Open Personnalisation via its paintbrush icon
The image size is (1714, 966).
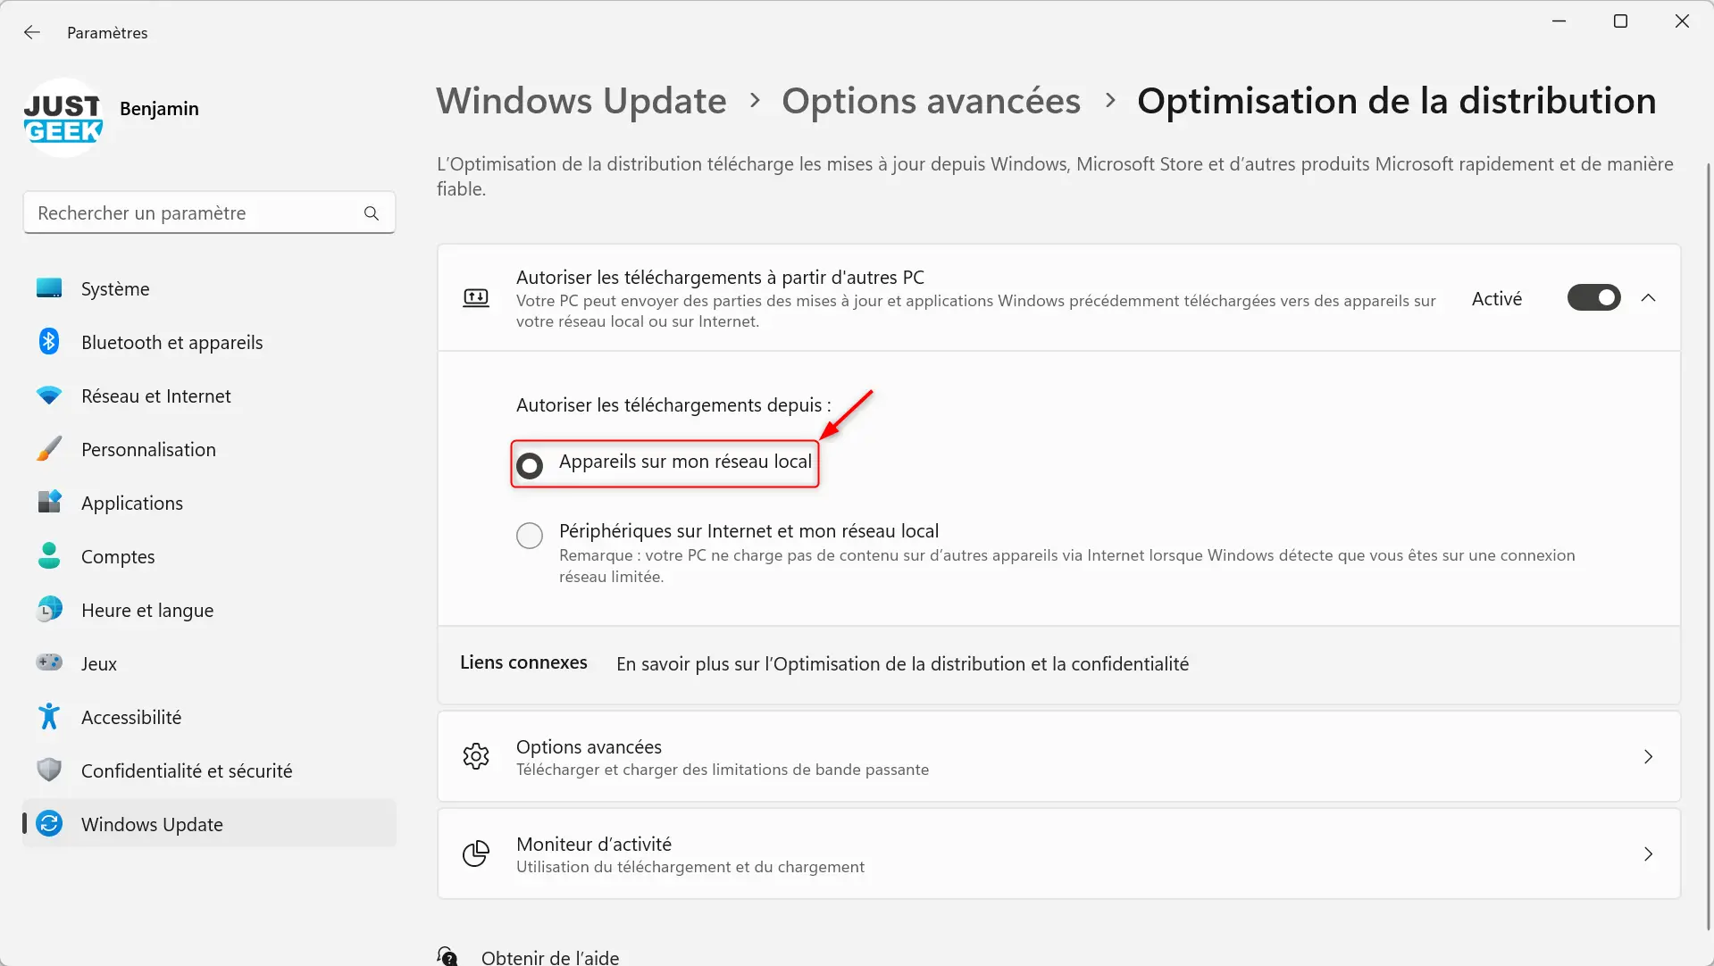click(49, 449)
